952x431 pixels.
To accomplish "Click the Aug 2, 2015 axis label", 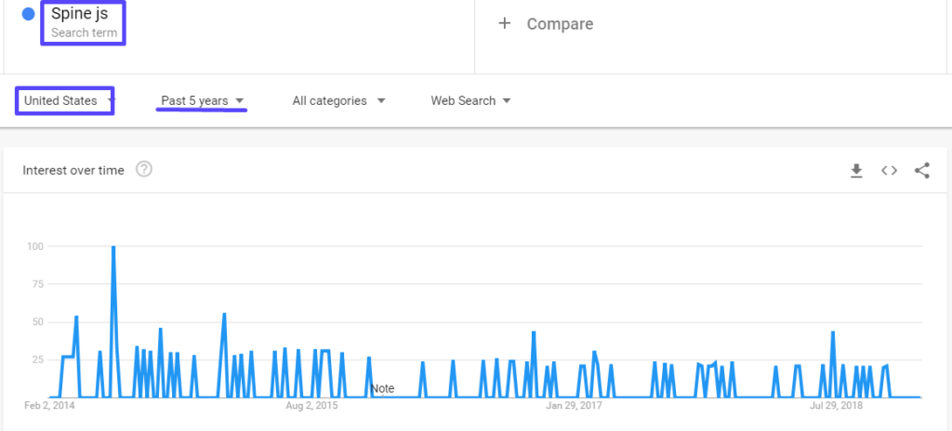I will click(x=311, y=405).
